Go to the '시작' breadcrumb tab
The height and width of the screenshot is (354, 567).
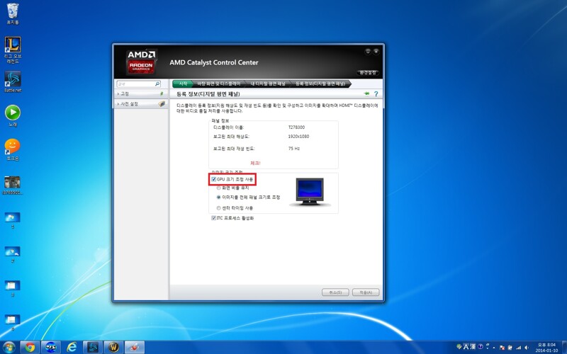pyautogui.click(x=183, y=84)
